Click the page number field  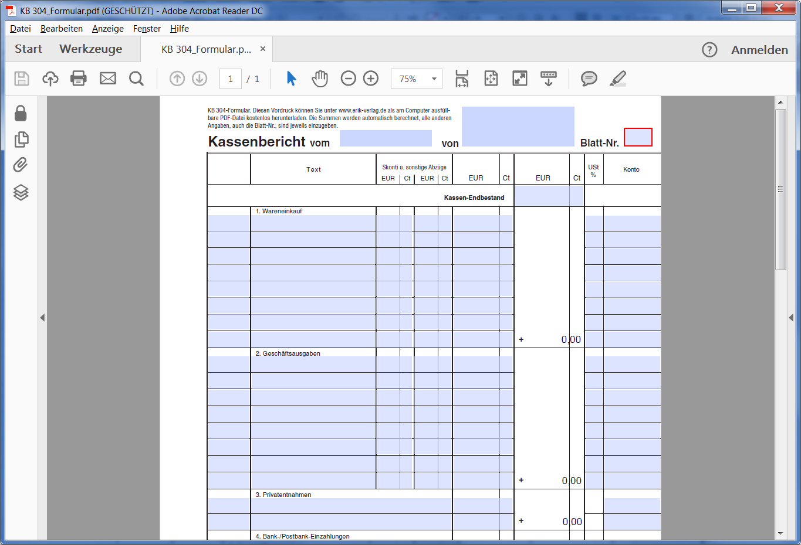click(231, 79)
